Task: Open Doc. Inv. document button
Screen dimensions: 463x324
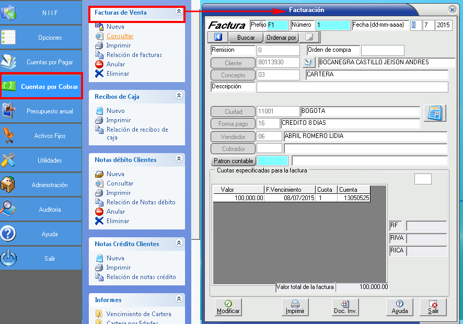Action: (x=345, y=307)
